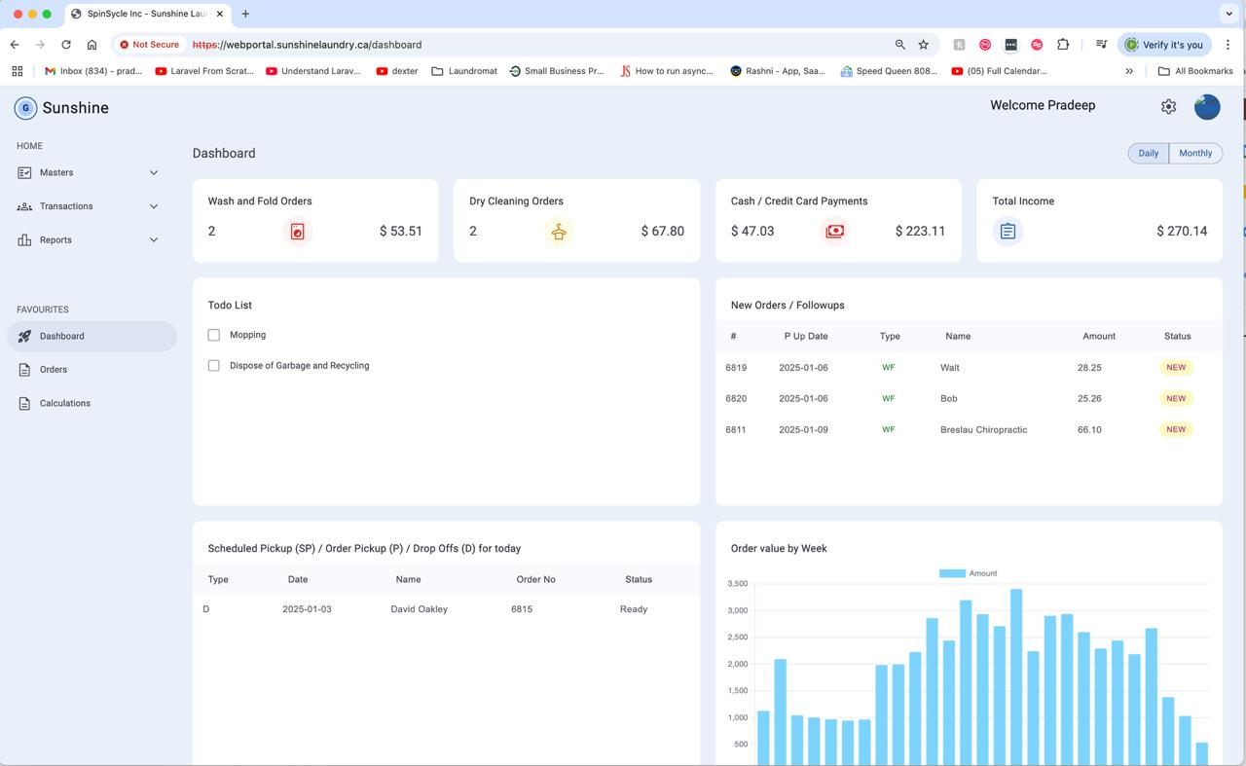Switch dashboard to Monthly view
Screen dimensions: 1246x766
click(x=1195, y=153)
